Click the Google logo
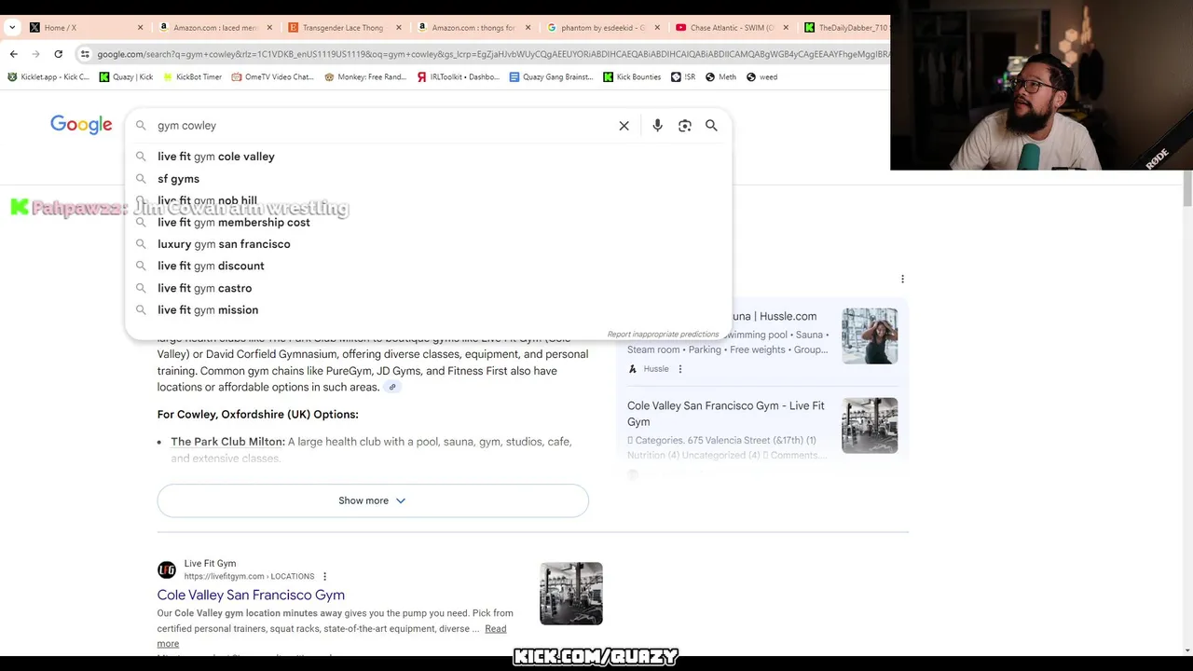This screenshot has width=1193, height=671. [x=81, y=125]
